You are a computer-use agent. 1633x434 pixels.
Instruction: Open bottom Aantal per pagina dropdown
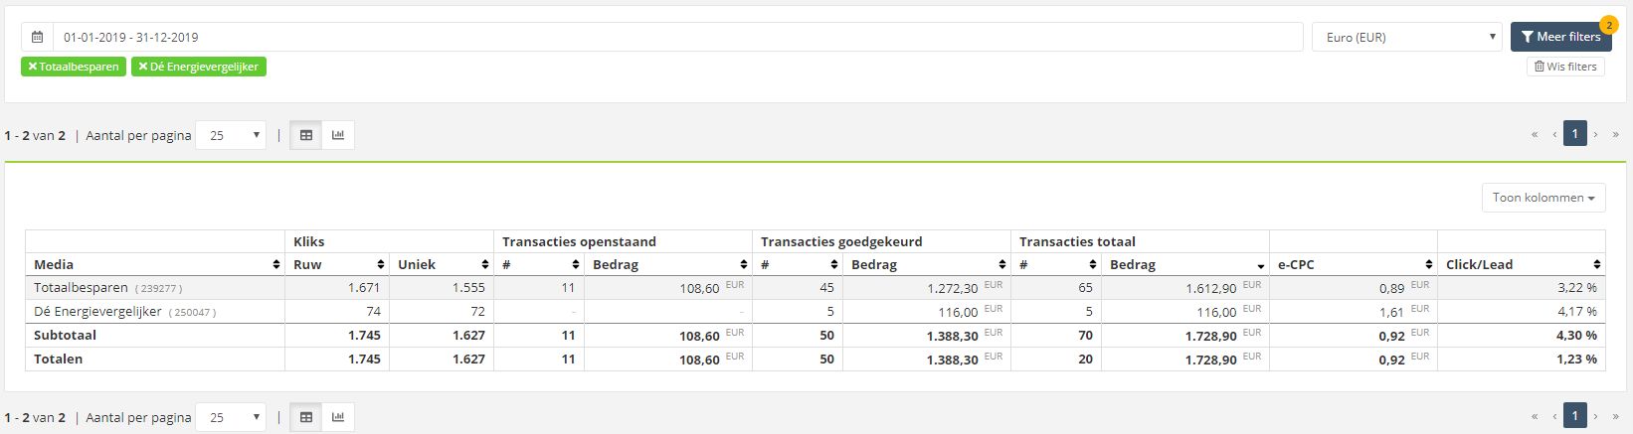click(x=231, y=417)
